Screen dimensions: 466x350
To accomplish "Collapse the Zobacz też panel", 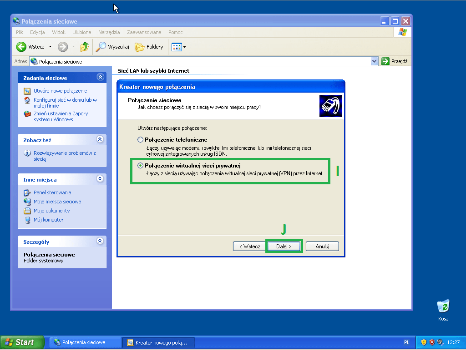I will coord(100,139).
